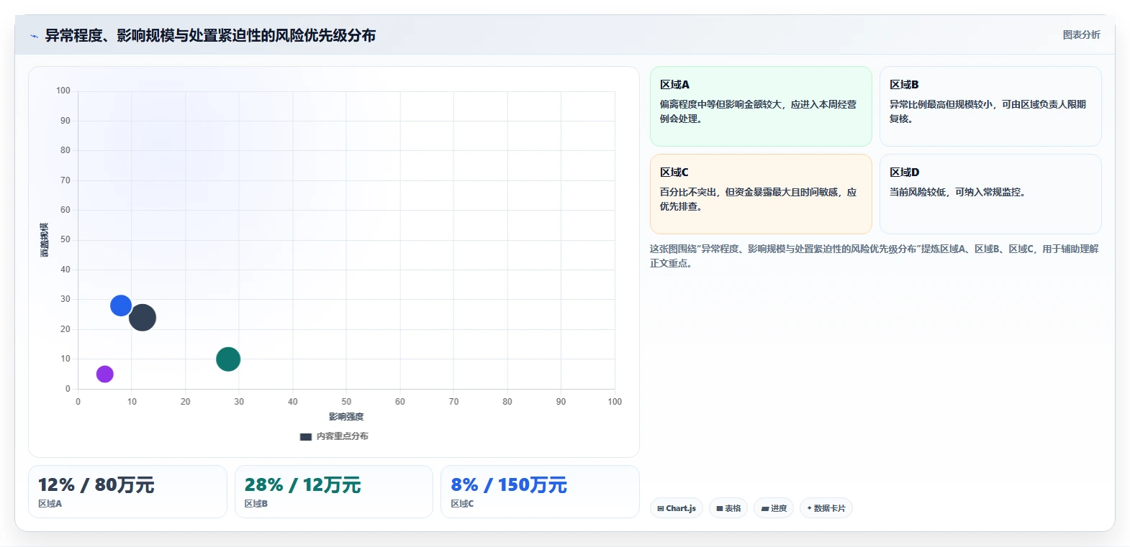The width and height of the screenshot is (1130, 547).
Task: Click the 数据卡片 tag
Action: pyautogui.click(x=826, y=508)
